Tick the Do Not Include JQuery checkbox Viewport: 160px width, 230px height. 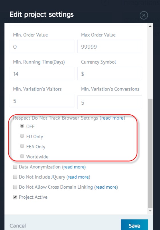point(15,177)
